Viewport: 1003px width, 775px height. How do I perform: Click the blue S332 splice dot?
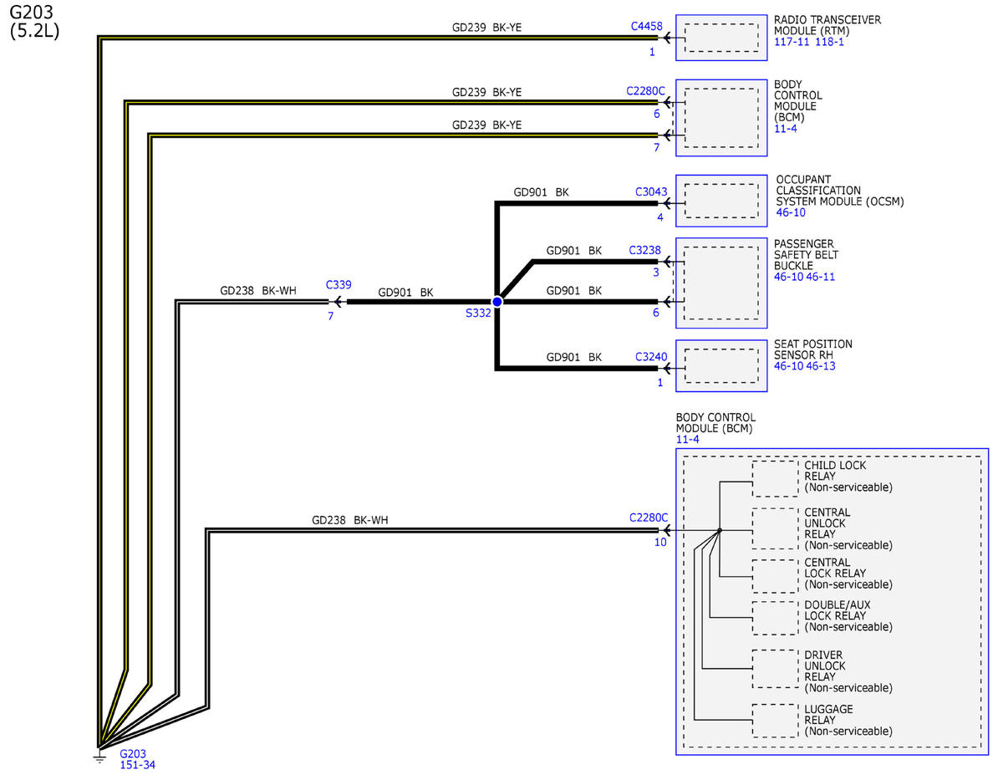496,302
